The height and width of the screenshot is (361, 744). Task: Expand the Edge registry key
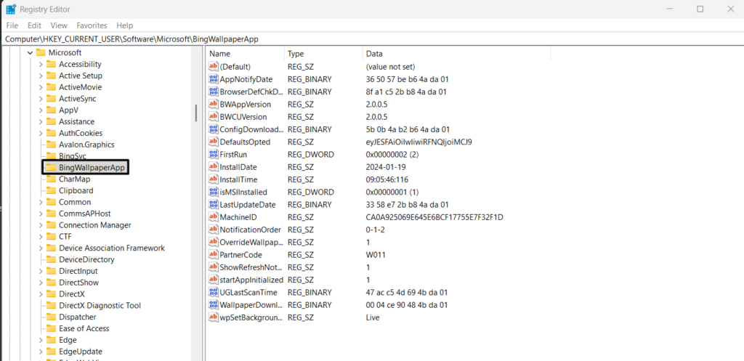tap(41, 340)
